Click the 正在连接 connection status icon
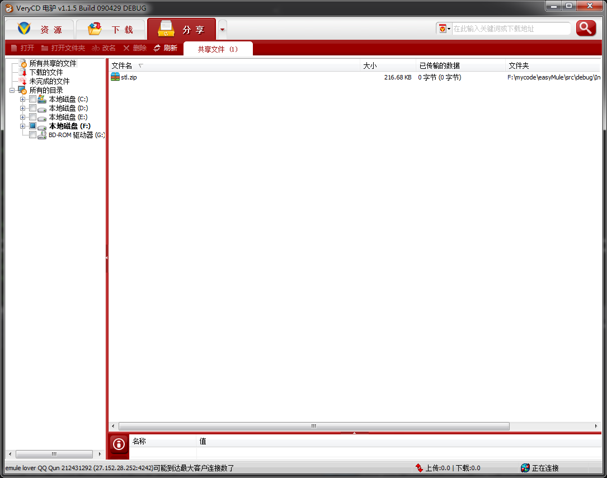Viewport: 607px width, 478px height. click(525, 468)
